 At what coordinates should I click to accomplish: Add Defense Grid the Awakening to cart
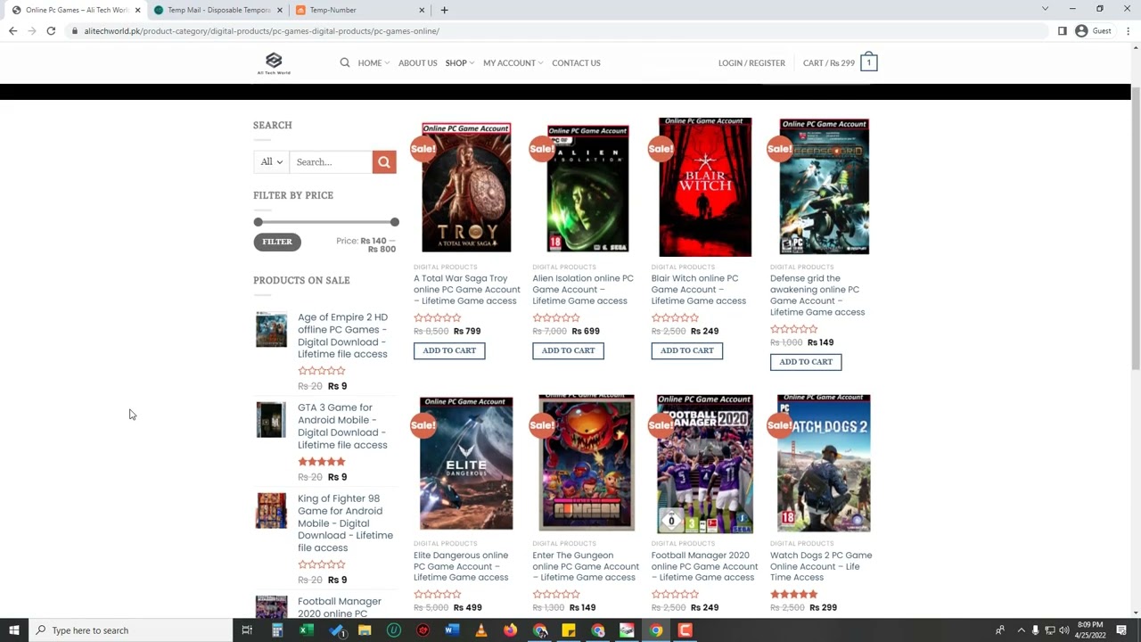(806, 362)
